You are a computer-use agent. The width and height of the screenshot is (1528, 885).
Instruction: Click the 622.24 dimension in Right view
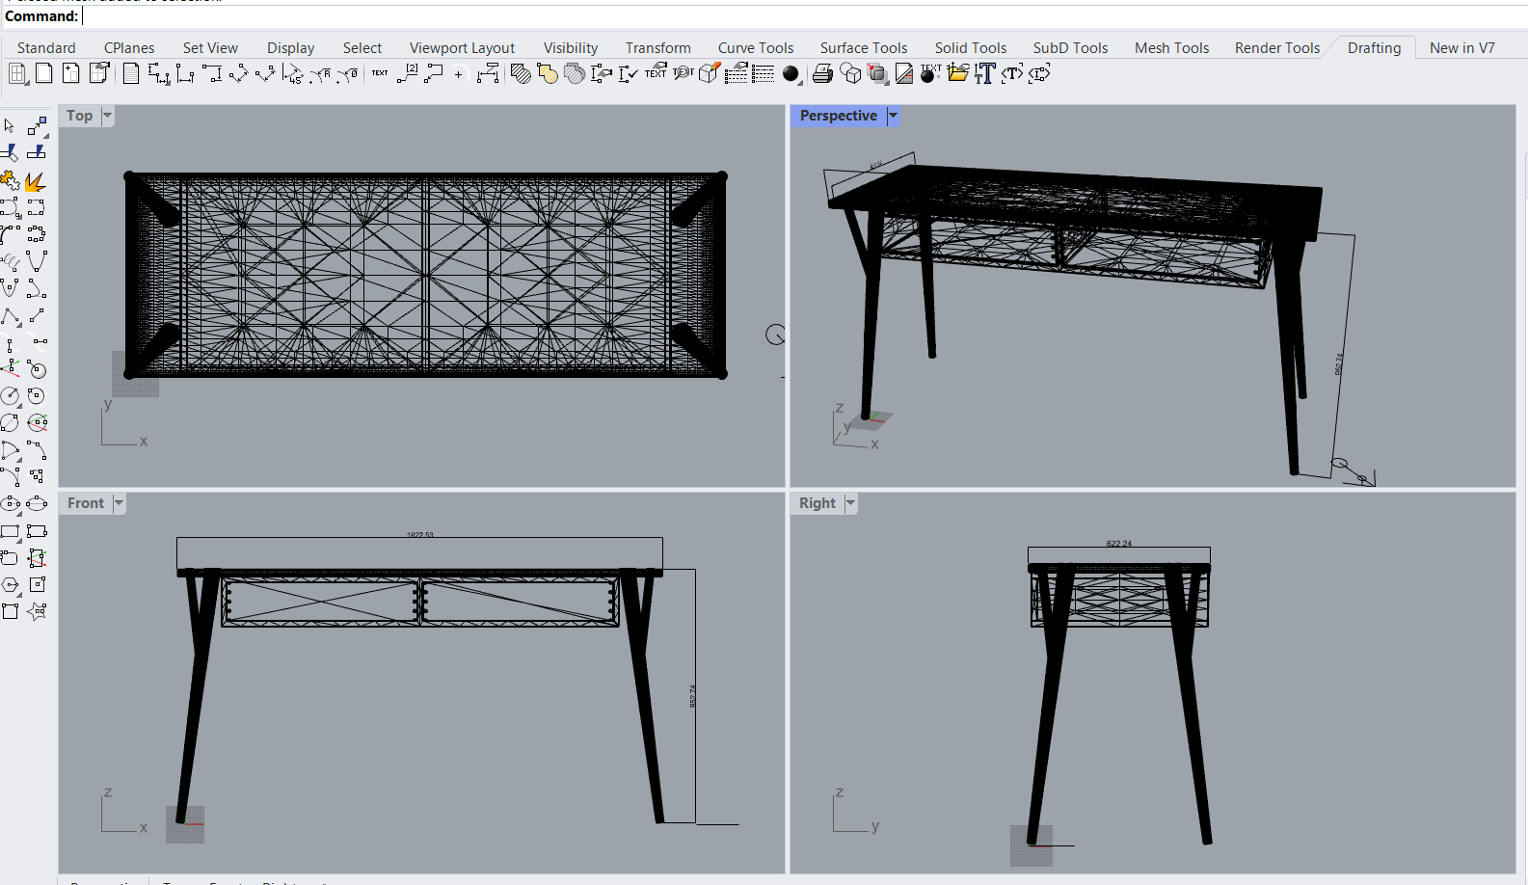[x=1119, y=544]
